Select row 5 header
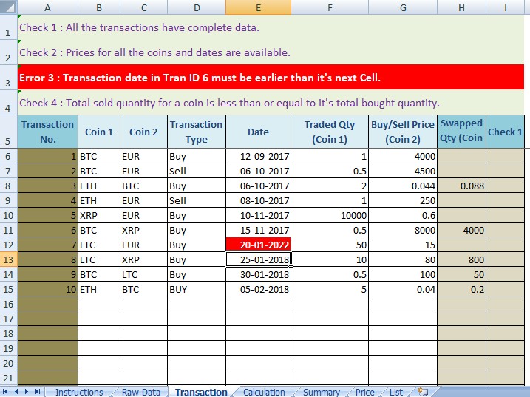 click(8, 132)
